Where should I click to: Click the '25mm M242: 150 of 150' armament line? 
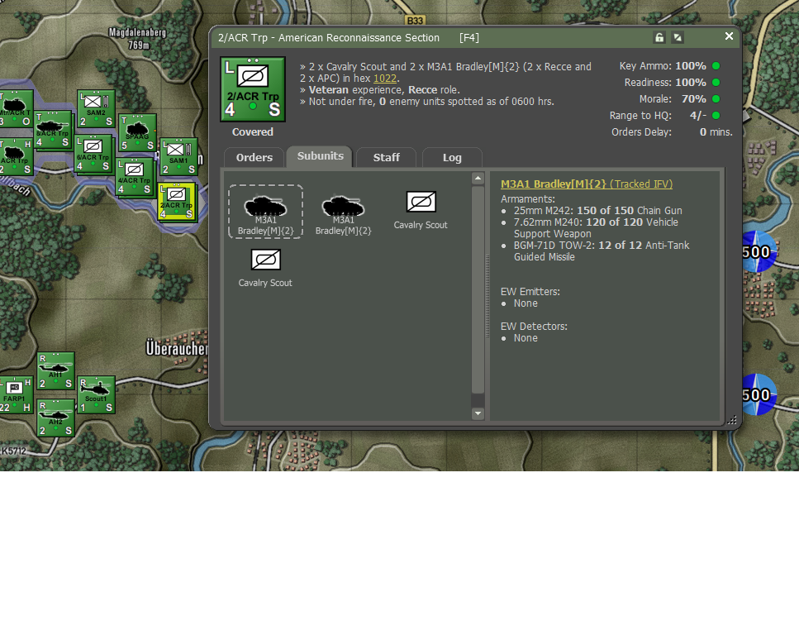point(597,211)
